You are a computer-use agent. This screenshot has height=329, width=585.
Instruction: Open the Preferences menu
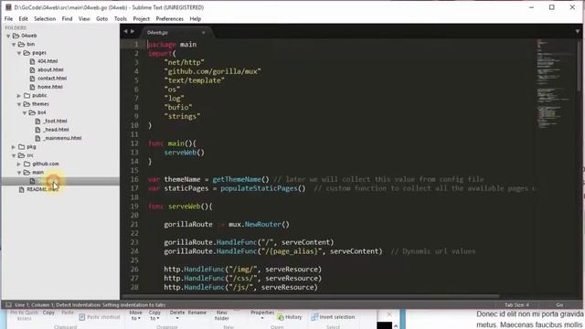coord(170,18)
